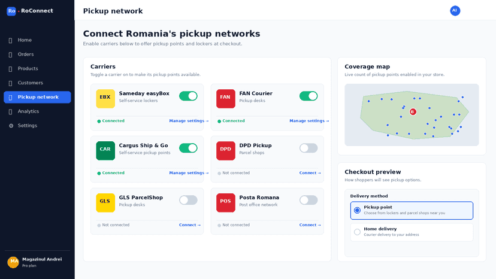Viewport: 496px width, 279px height.
Task: Open Manage settings for Cargus Ship & Go
Action: coord(189,173)
